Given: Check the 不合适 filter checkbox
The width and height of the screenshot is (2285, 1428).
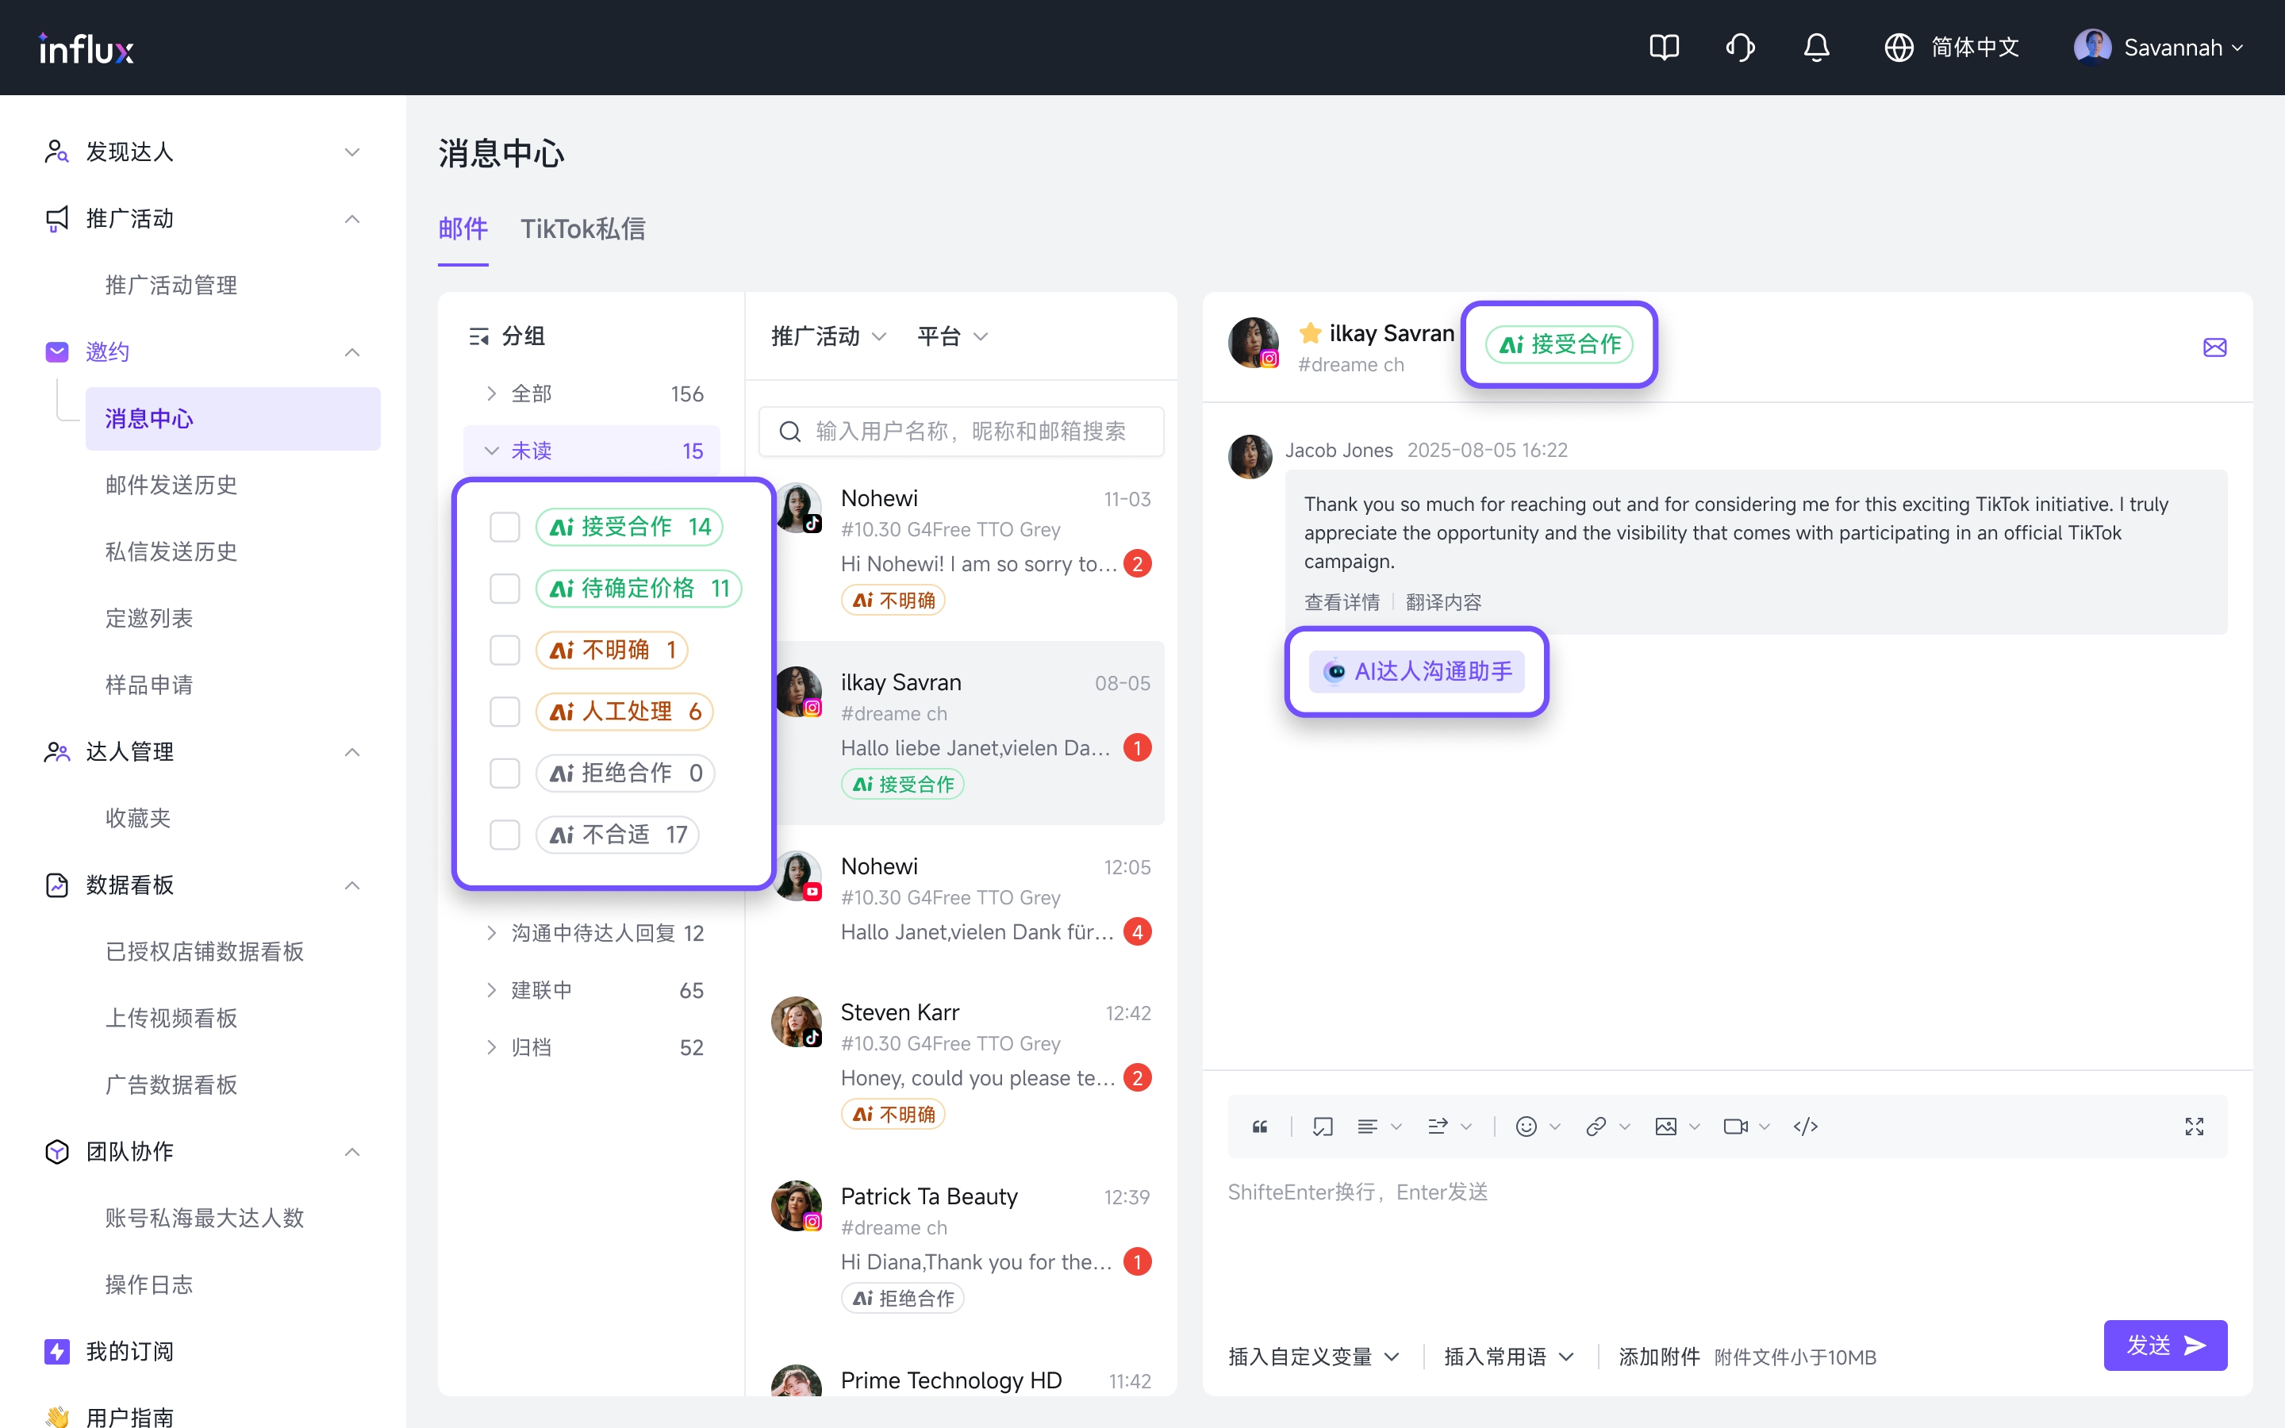Looking at the screenshot, I should point(505,835).
